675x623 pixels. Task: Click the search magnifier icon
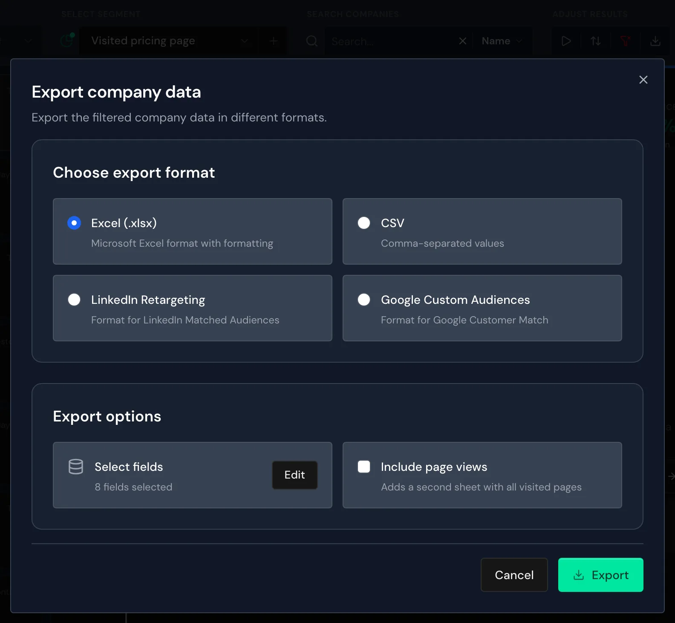click(x=312, y=41)
